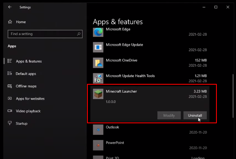The height and width of the screenshot is (159, 236).
Task: Go to Offline maps settings
Action: [26, 86]
